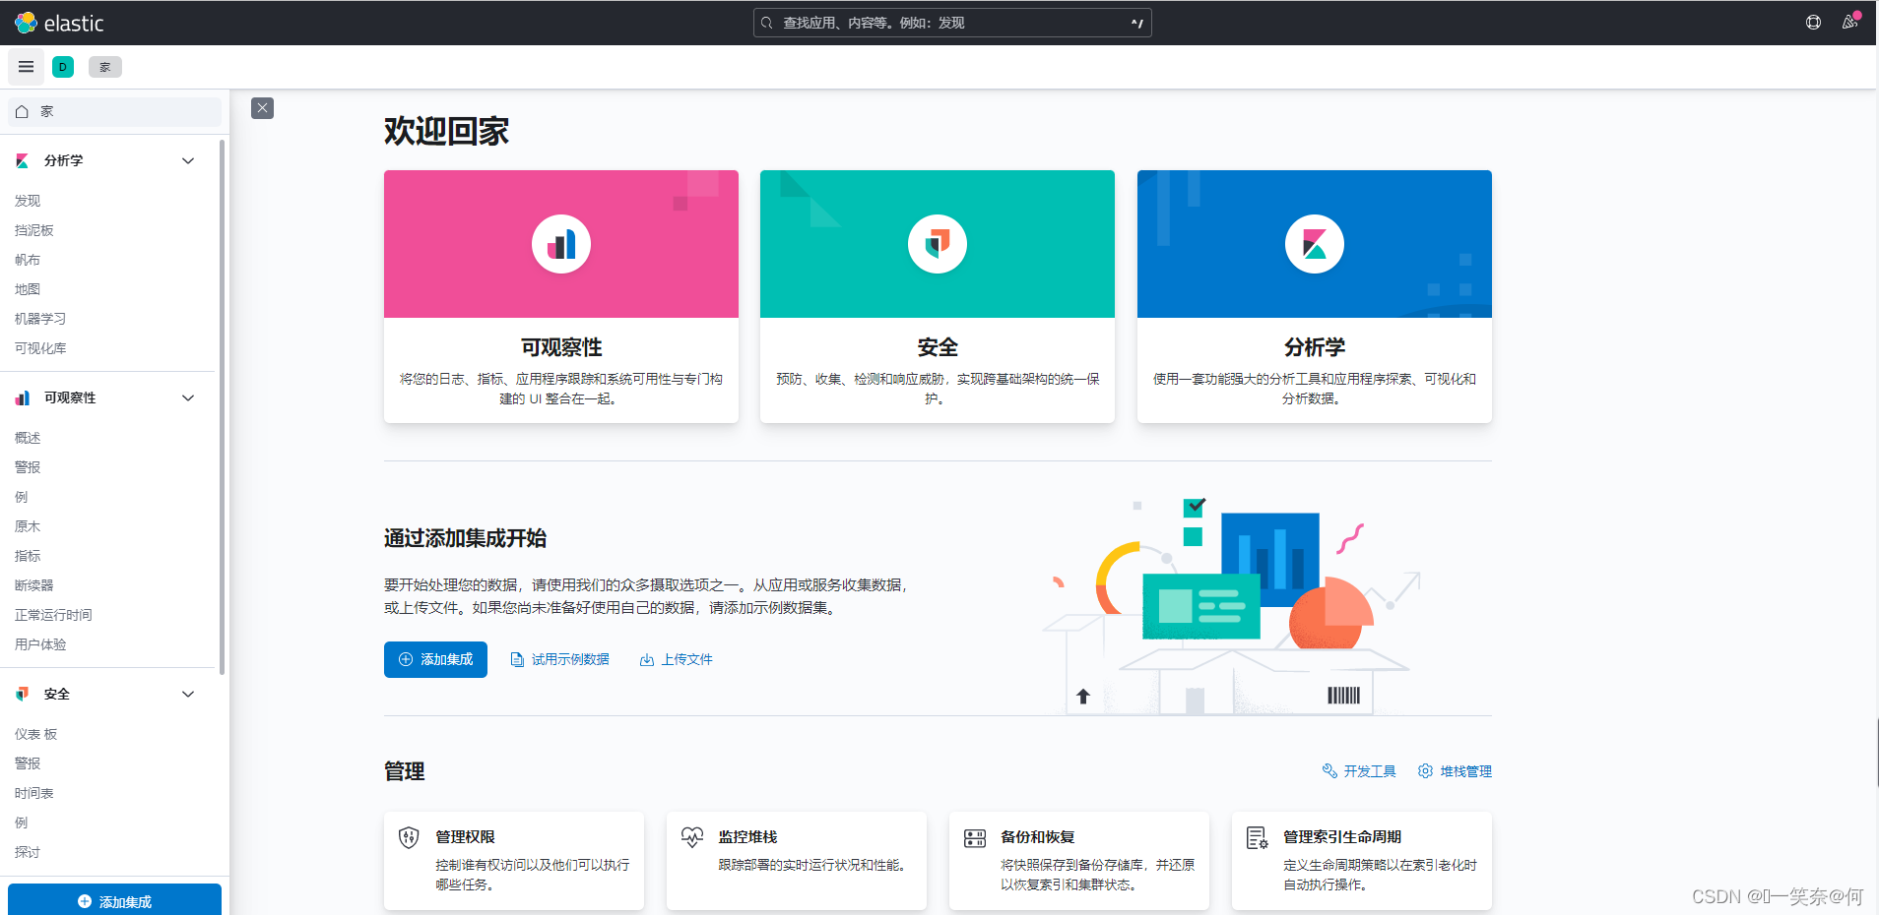Open 指标 metrics sidebar item
This screenshot has height=915, width=1879.
click(x=28, y=556)
